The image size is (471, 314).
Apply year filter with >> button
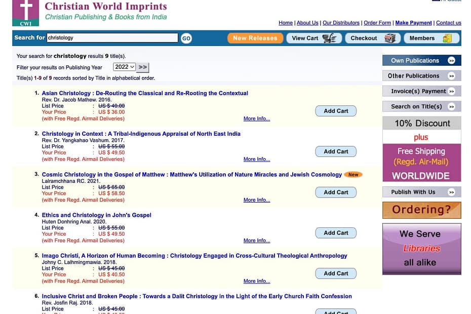[x=143, y=67]
